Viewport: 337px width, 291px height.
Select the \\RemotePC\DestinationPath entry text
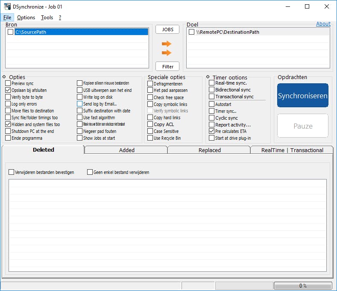(x=228, y=32)
